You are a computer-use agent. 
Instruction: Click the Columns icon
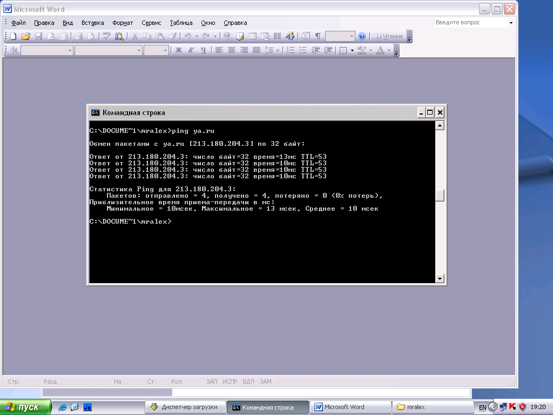tap(277, 36)
